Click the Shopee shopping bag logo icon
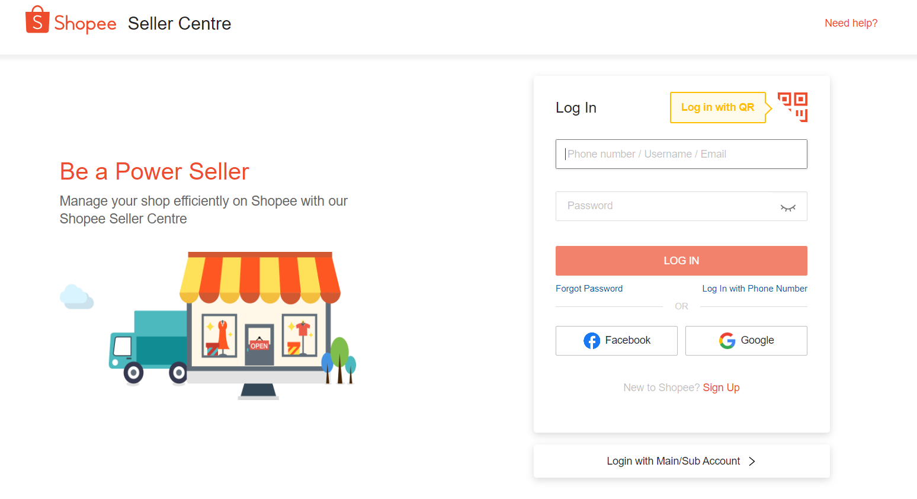The image size is (917, 499). (x=37, y=20)
